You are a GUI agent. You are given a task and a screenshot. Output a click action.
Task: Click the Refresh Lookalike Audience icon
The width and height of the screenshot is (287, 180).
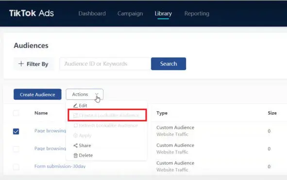(x=75, y=125)
